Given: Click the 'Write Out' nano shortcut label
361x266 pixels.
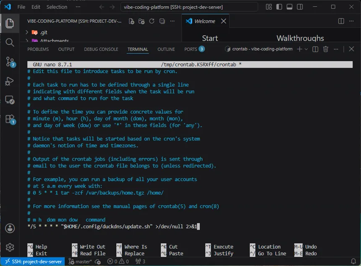Looking at the screenshot, I should click(92, 247).
